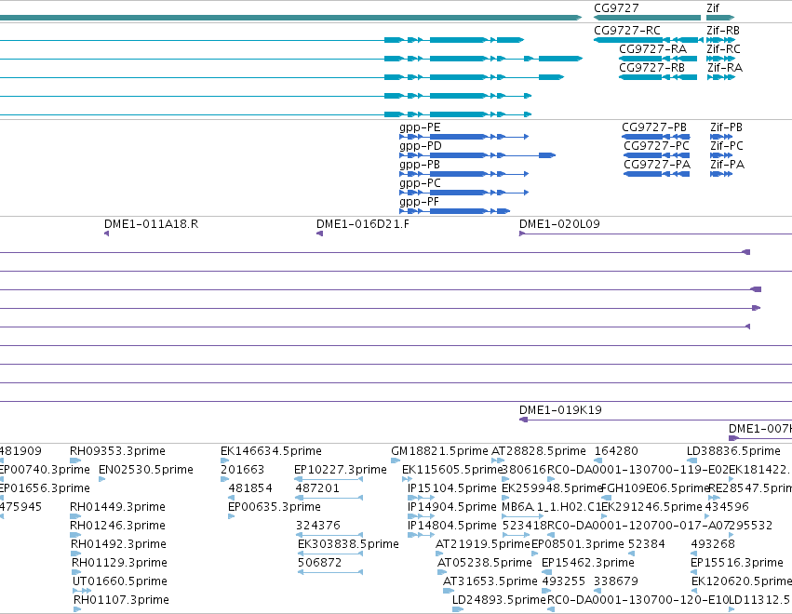Click the CG9727-PB protein label
This screenshot has width=792, height=614.
[654, 127]
